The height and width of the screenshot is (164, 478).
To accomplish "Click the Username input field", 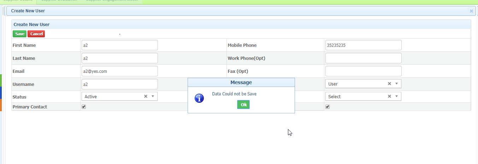I will click(119, 84).
